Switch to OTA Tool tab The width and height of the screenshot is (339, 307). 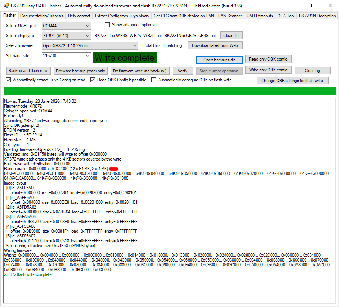coord(286,16)
